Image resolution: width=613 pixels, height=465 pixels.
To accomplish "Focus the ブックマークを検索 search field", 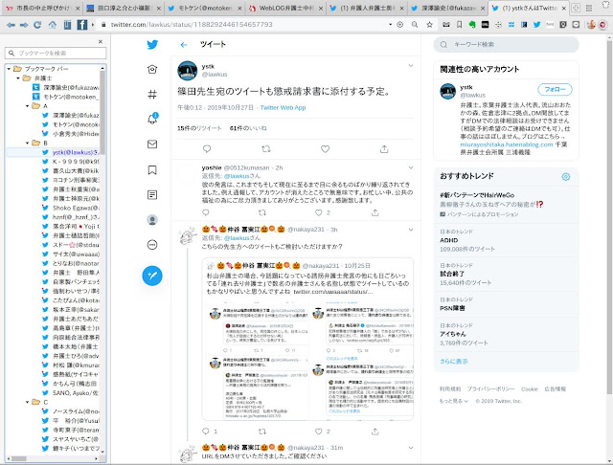I will 56,53.
